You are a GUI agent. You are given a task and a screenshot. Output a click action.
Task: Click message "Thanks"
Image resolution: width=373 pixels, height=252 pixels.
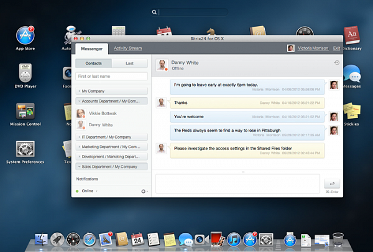point(247,103)
